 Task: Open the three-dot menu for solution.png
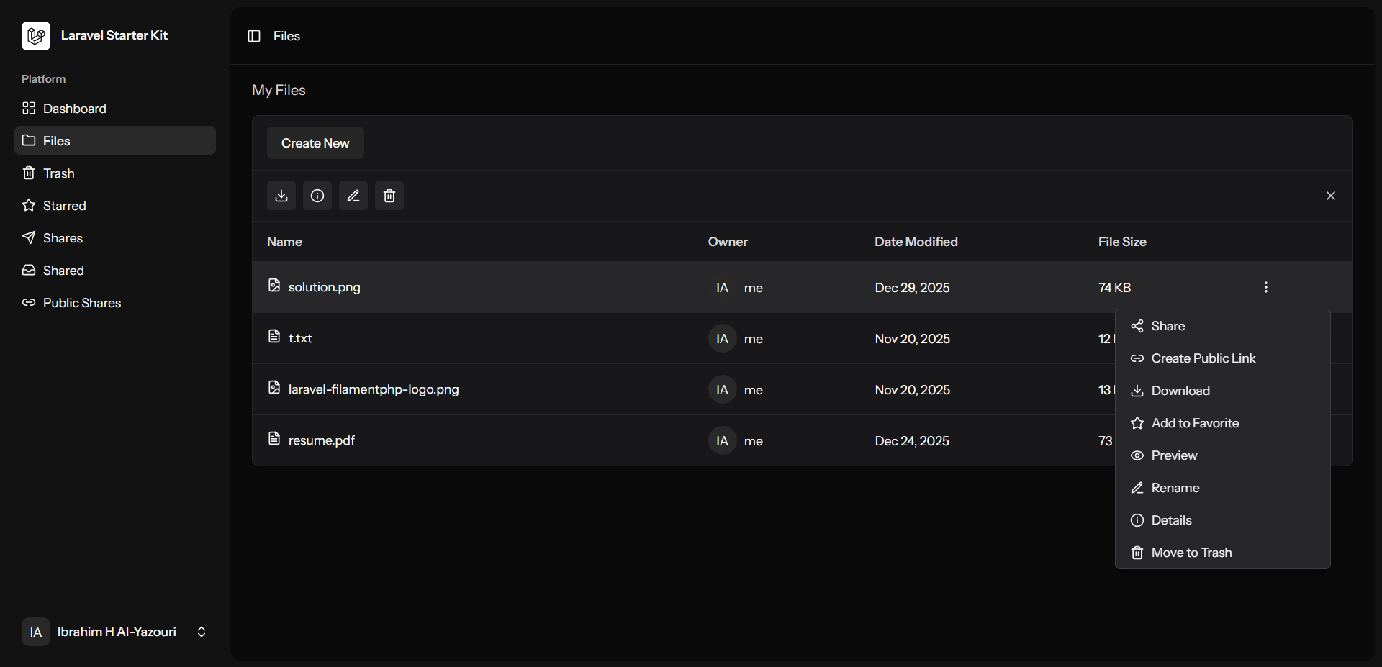(1266, 287)
